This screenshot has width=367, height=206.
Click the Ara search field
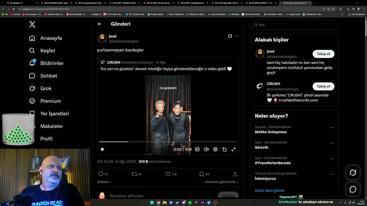pyautogui.click(x=294, y=25)
